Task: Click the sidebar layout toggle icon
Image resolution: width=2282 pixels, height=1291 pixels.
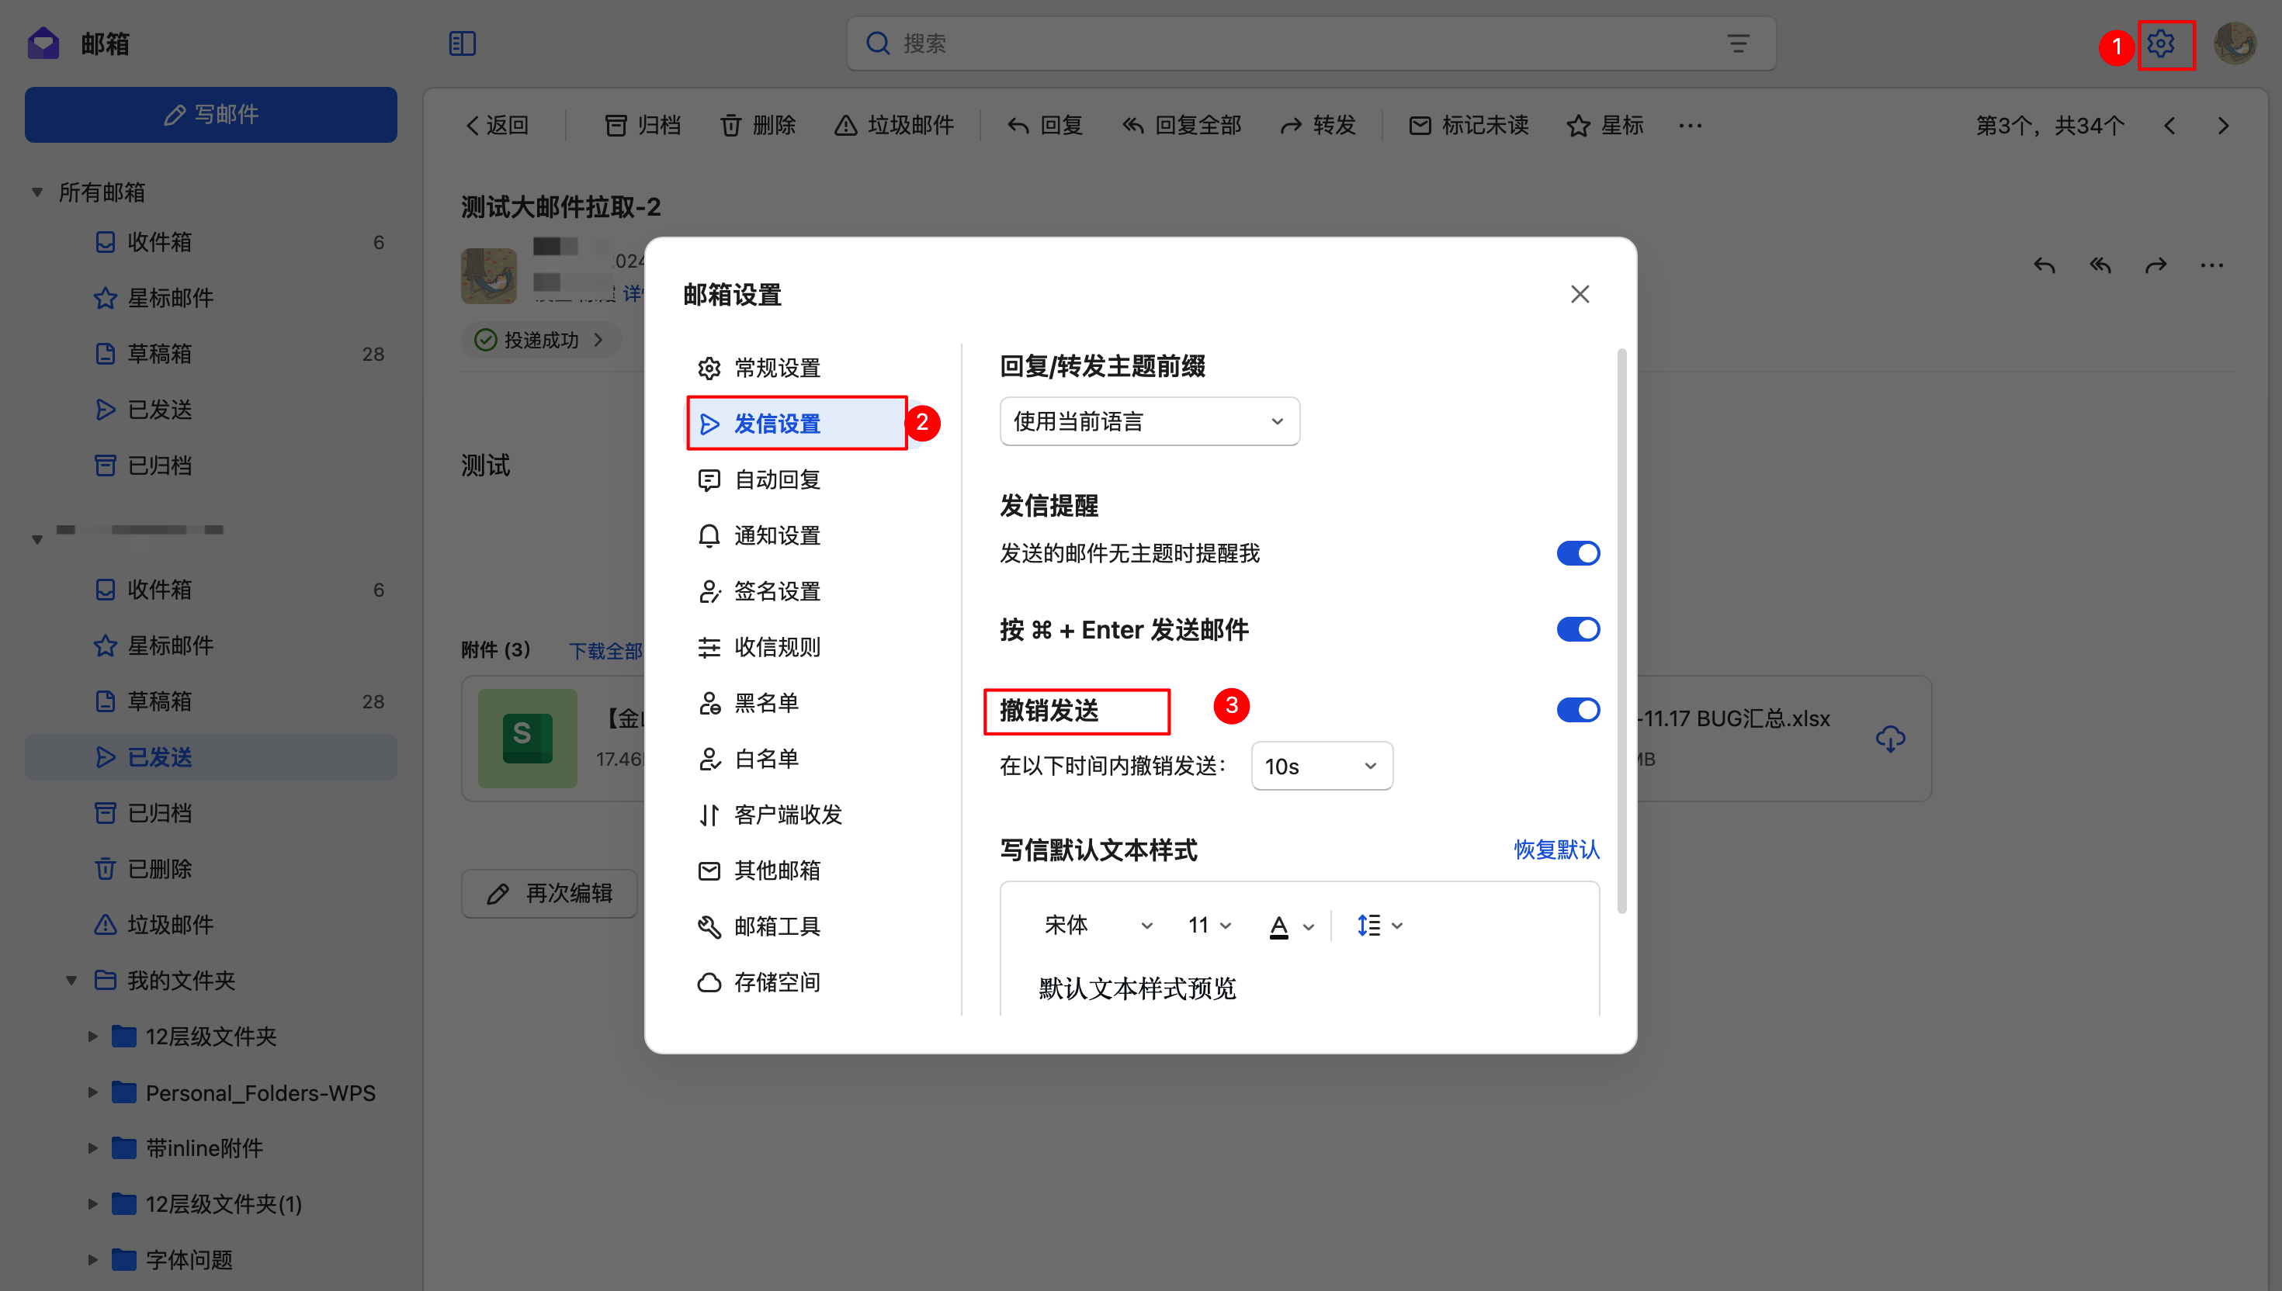Action: pyautogui.click(x=462, y=43)
